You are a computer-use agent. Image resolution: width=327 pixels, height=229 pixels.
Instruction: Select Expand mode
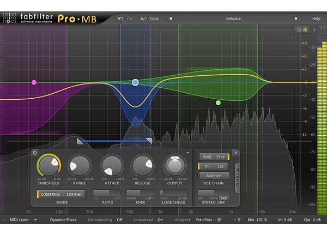click(74, 195)
